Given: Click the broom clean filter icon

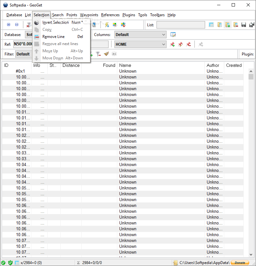Looking at the screenshot, I should (106, 54).
